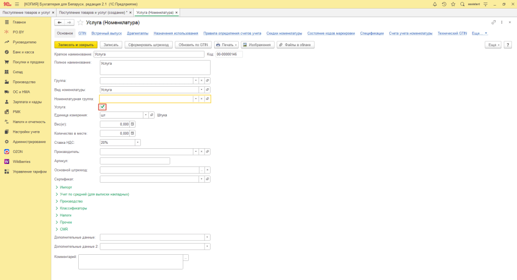
Task: Open Ставка НДС dropdown list
Action: click(138, 142)
